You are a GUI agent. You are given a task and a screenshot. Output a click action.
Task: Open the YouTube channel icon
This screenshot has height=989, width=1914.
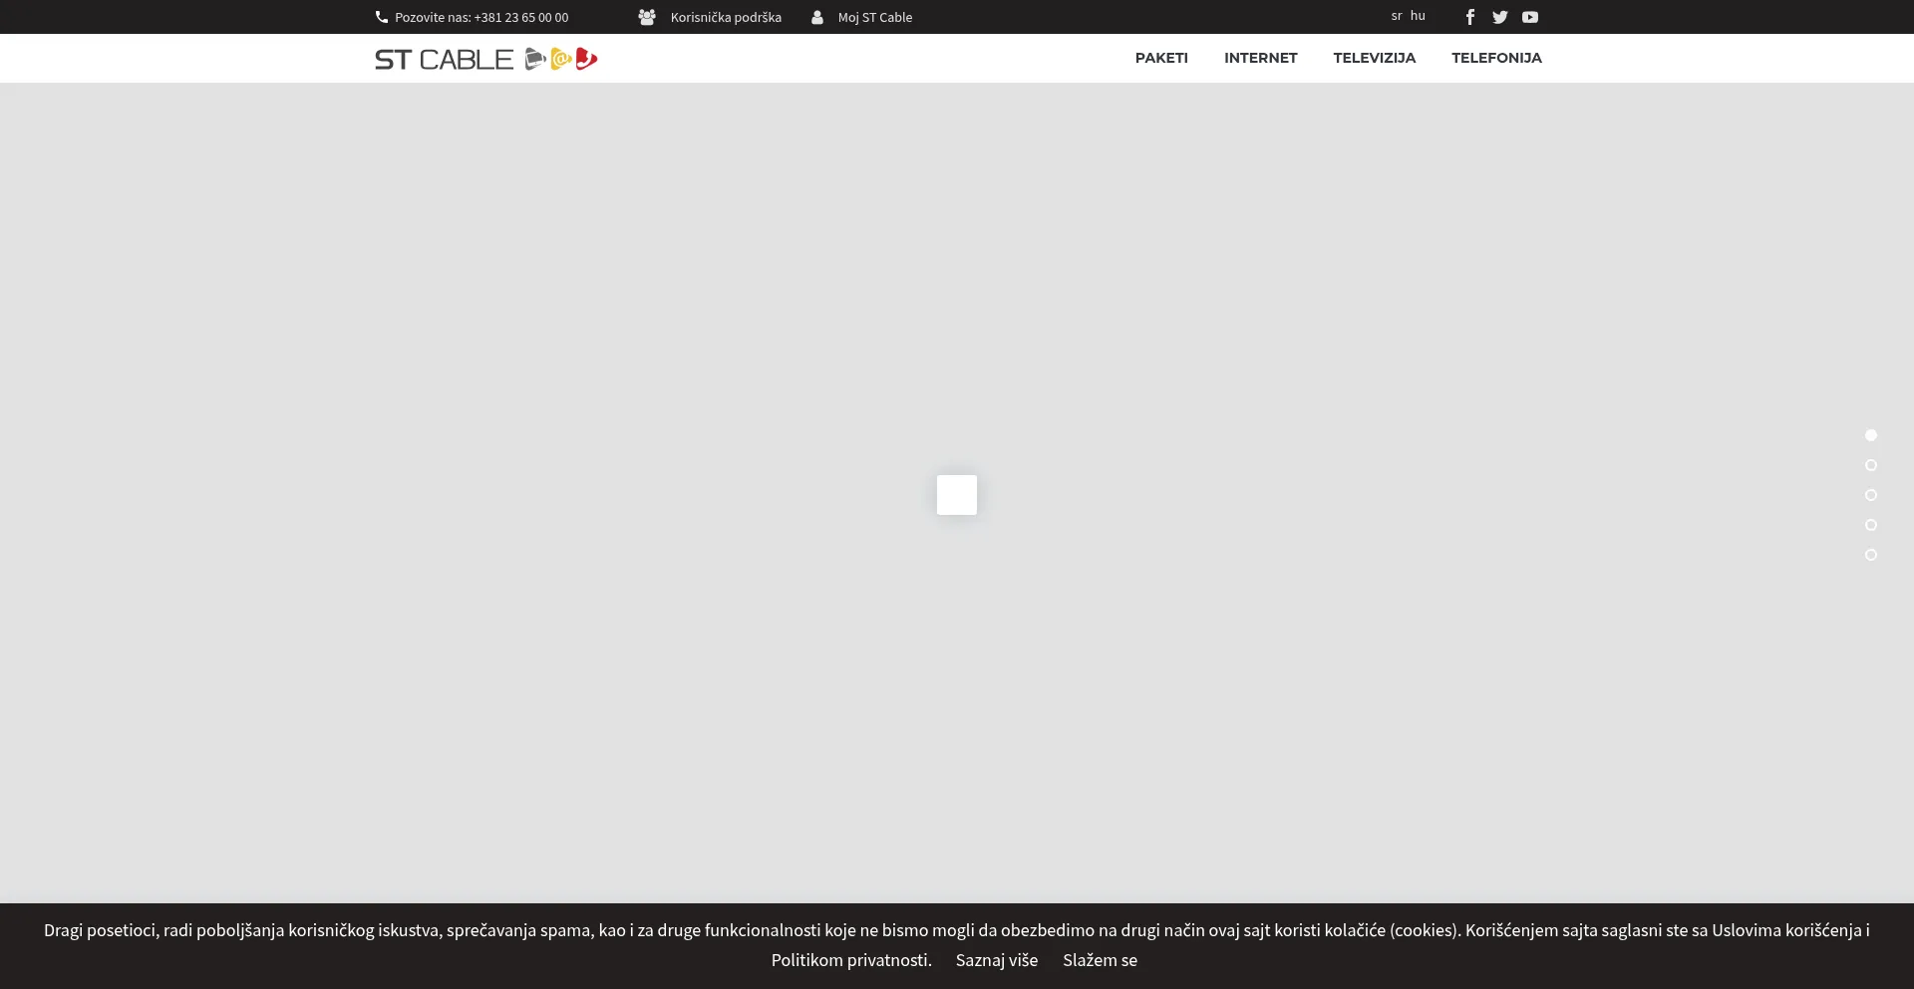1530,17
